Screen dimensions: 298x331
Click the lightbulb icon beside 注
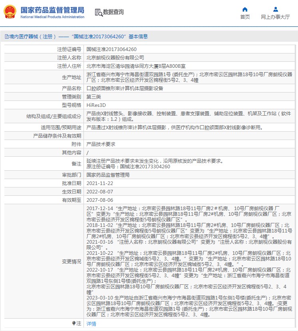74,323
